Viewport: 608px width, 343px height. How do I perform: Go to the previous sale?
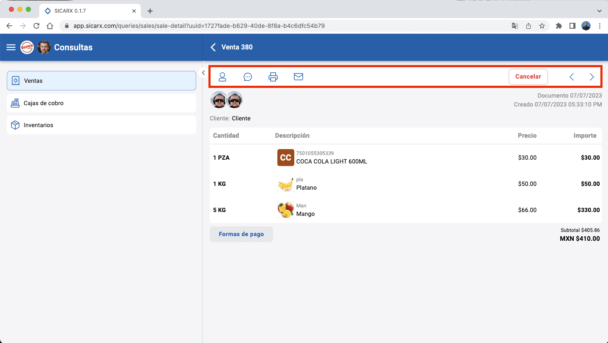point(572,77)
